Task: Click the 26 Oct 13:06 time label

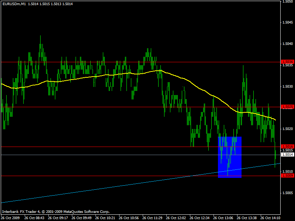Action: (223, 218)
